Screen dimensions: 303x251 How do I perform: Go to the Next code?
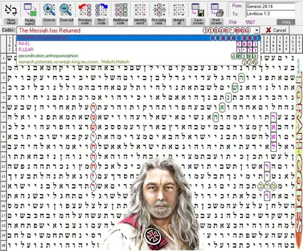(102, 13)
